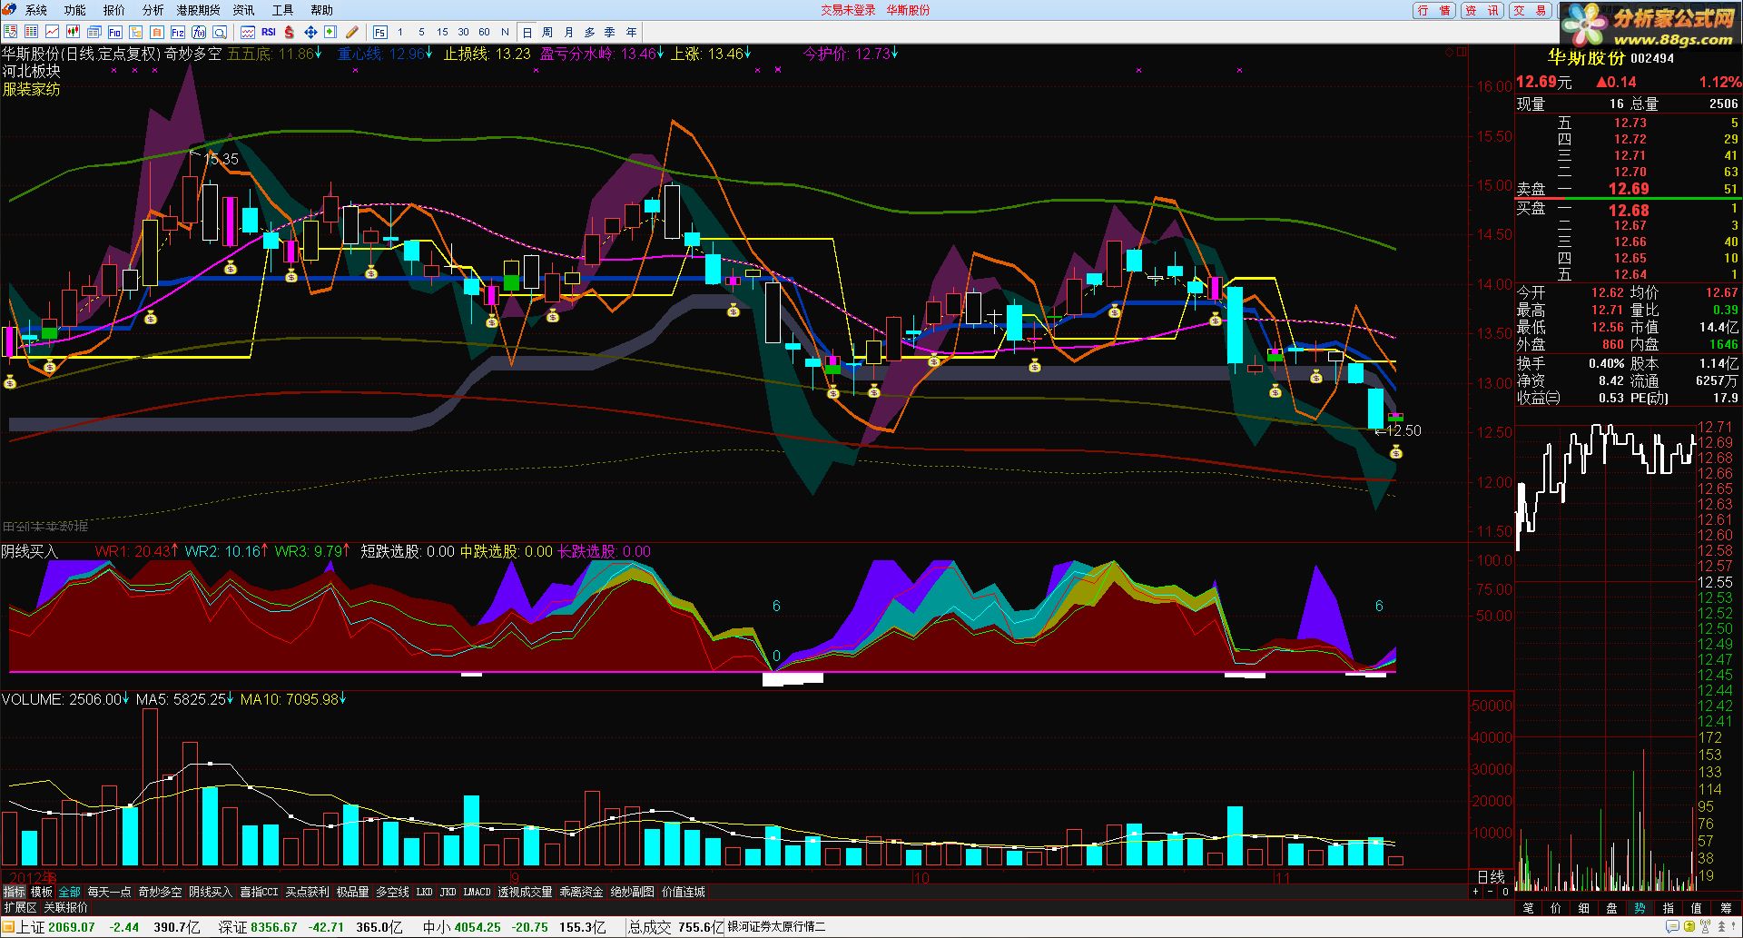Select the monthly (月) period
The image size is (1743, 938).
click(568, 32)
